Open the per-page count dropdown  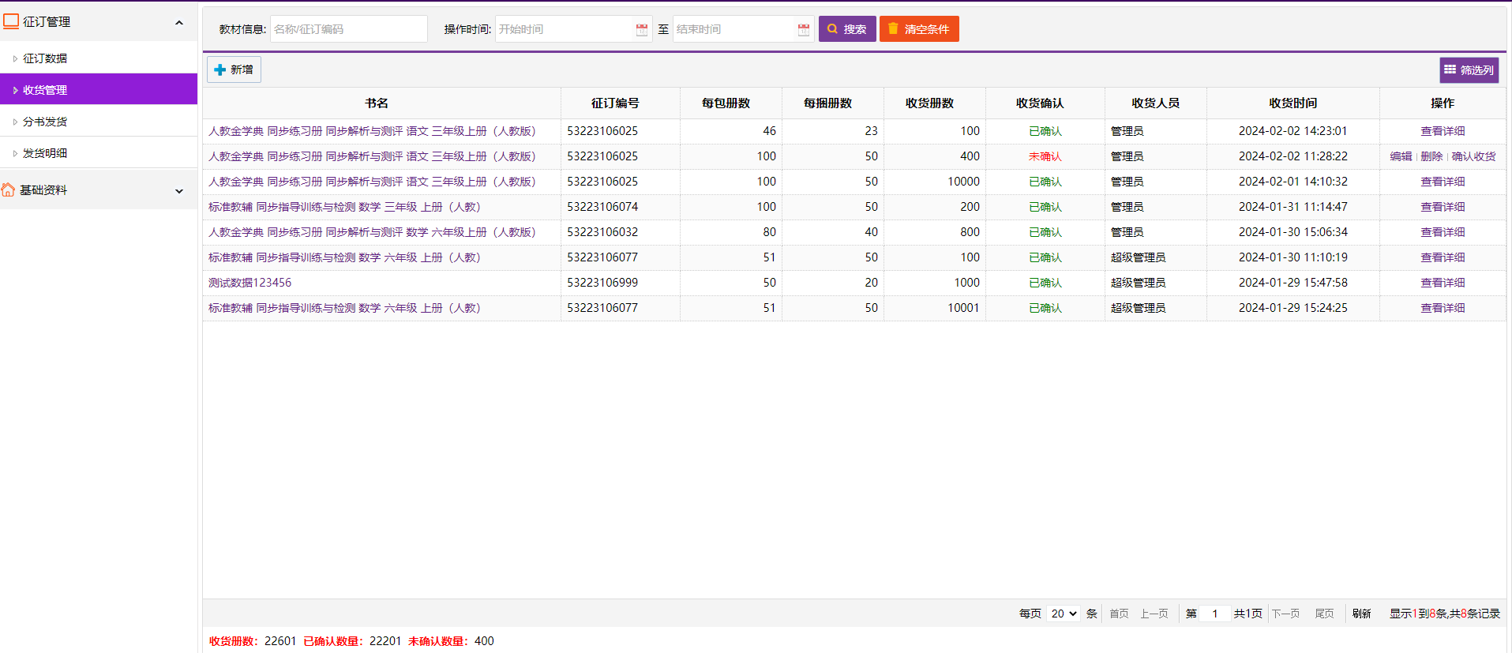click(x=1063, y=614)
